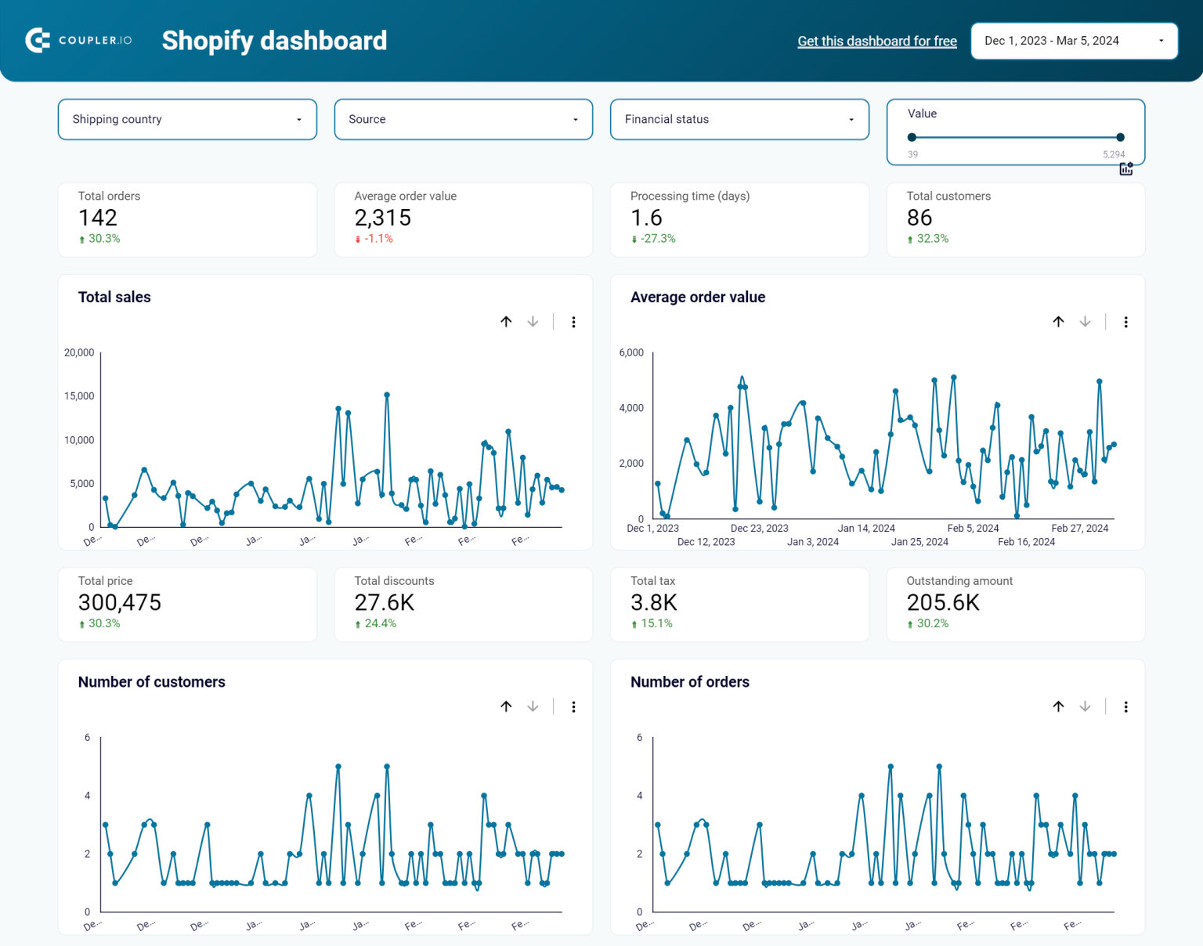Open the chart settings icon under the Value filter

tap(1125, 168)
